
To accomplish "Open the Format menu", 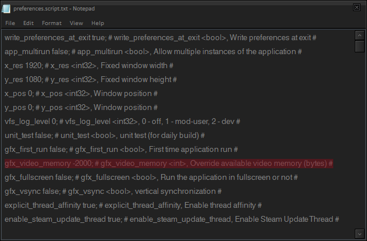I will 52,23.
